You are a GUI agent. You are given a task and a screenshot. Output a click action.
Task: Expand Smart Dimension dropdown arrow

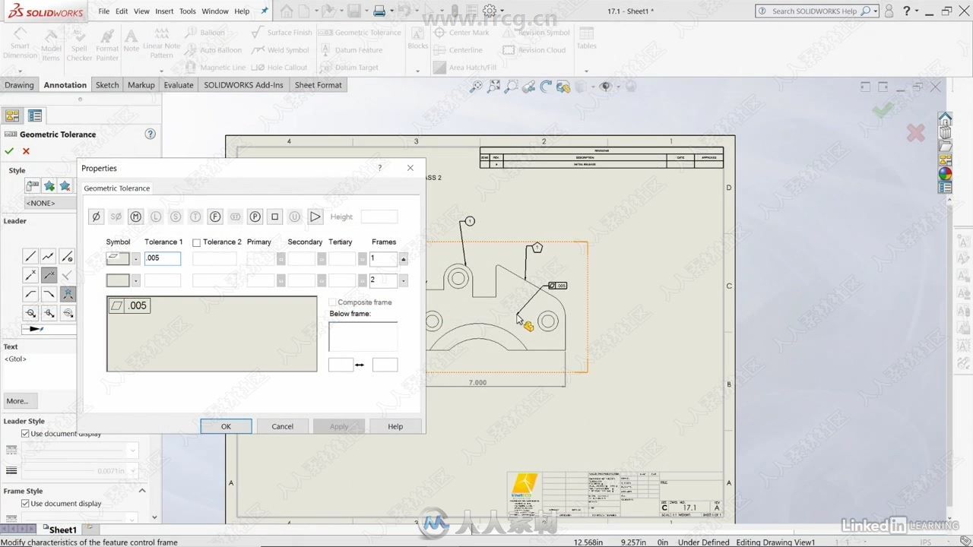point(20,71)
